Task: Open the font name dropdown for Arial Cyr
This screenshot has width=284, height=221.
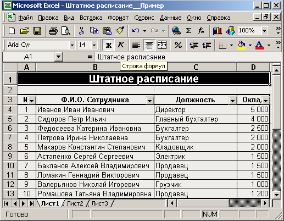Action: [x=72, y=45]
